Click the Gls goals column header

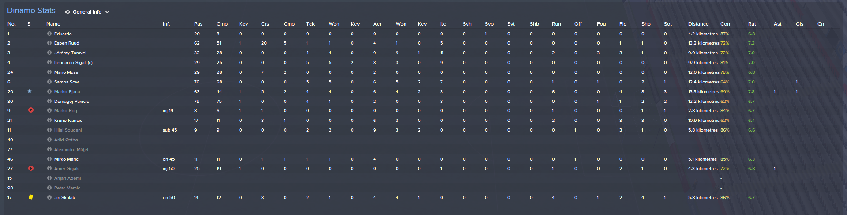pos(799,24)
